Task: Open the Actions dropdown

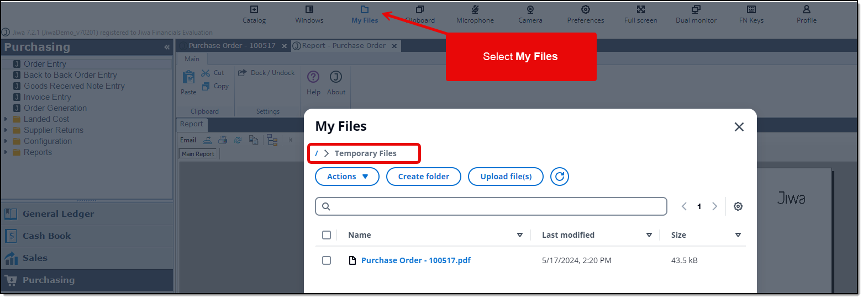Action: click(x=347, y=177)
